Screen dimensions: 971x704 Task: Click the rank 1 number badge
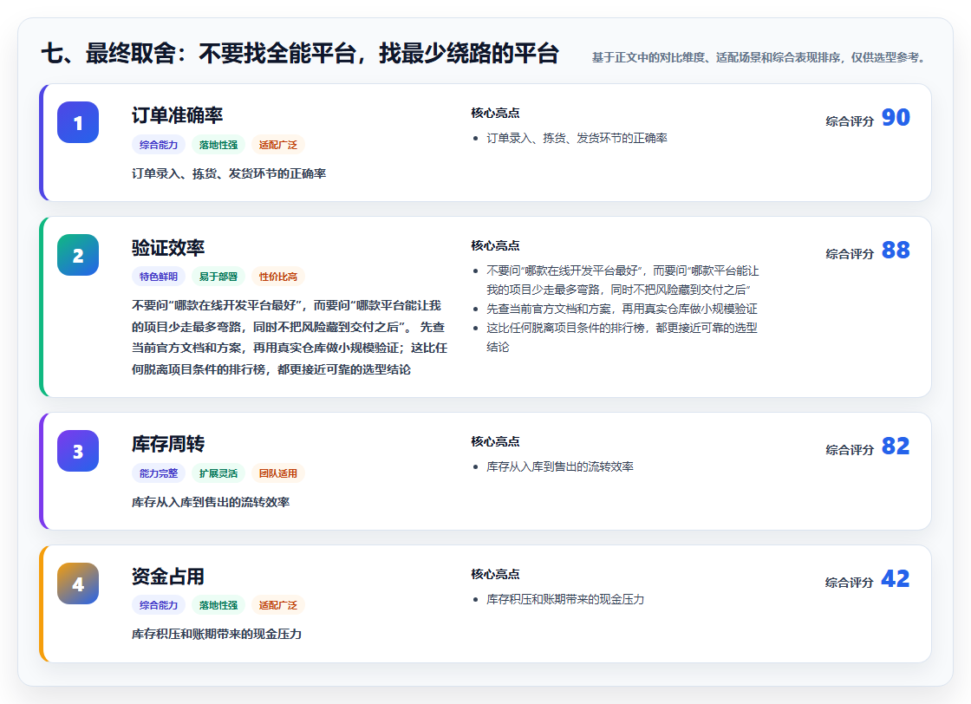pos(78,122)
